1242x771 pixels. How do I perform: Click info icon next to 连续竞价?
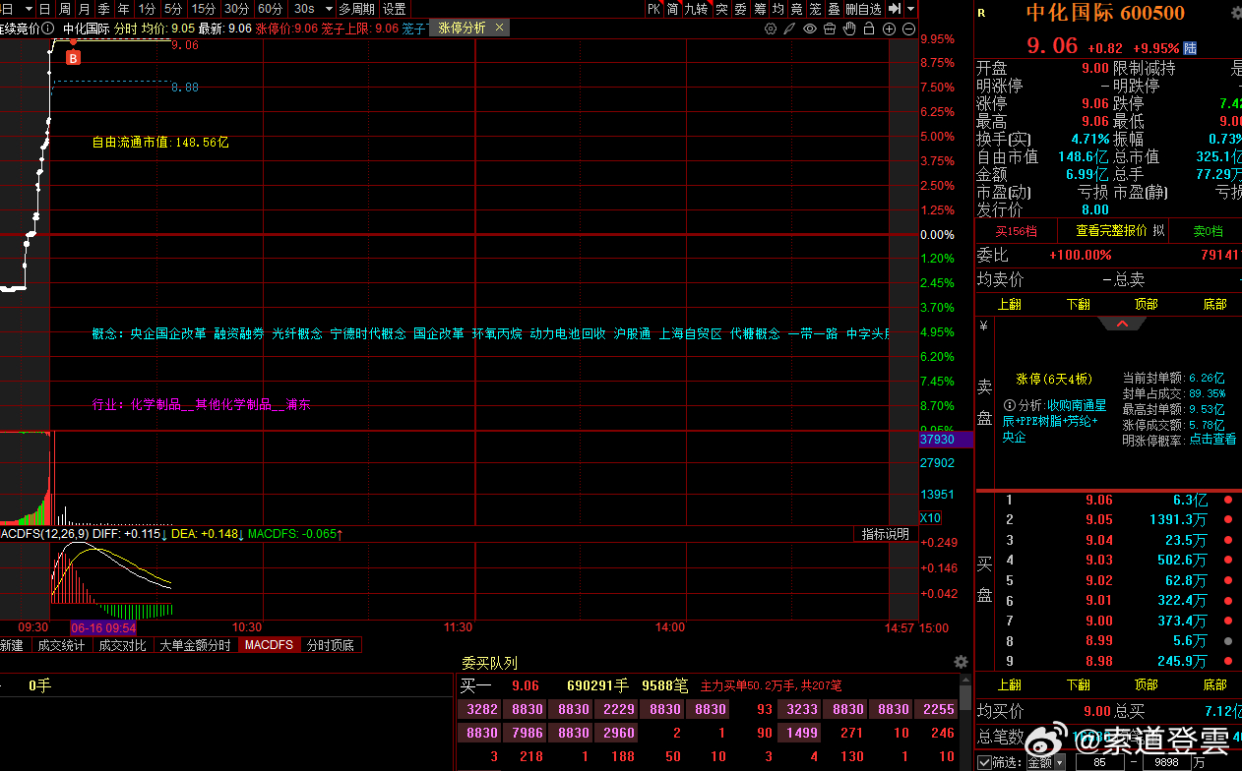[x=48, y=29]
